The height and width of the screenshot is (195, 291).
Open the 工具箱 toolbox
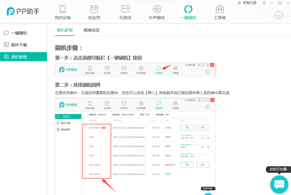point(220,12)
